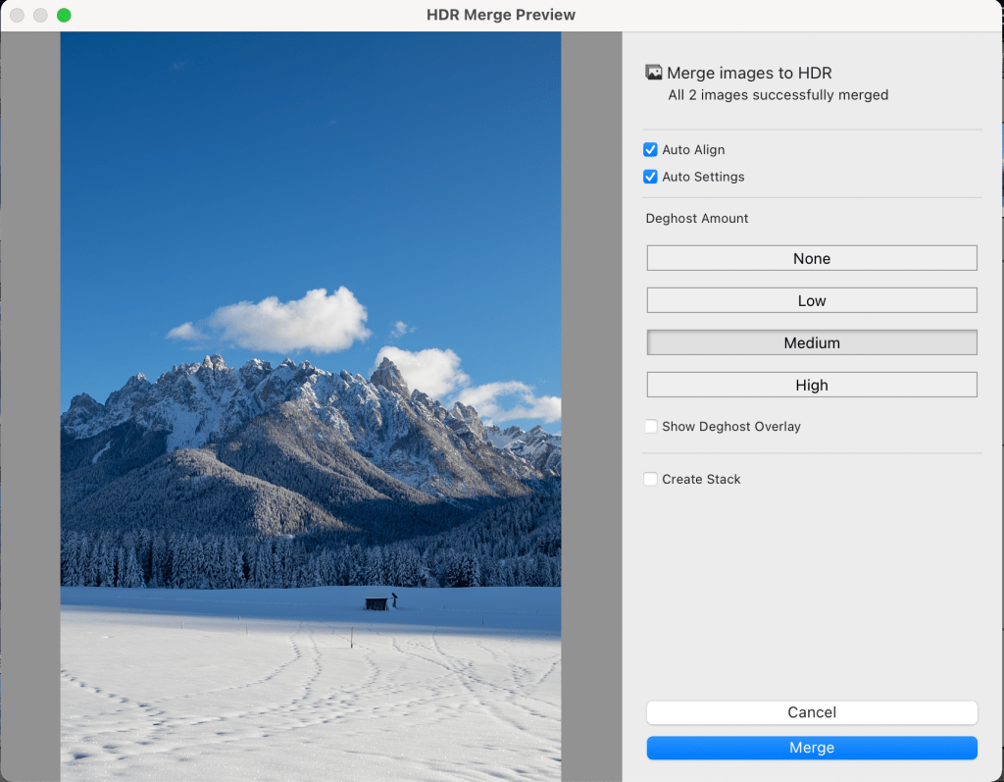Click the images successfully merged status text
The width and height of the screenshot is (1004, 782).
point(778,95)
